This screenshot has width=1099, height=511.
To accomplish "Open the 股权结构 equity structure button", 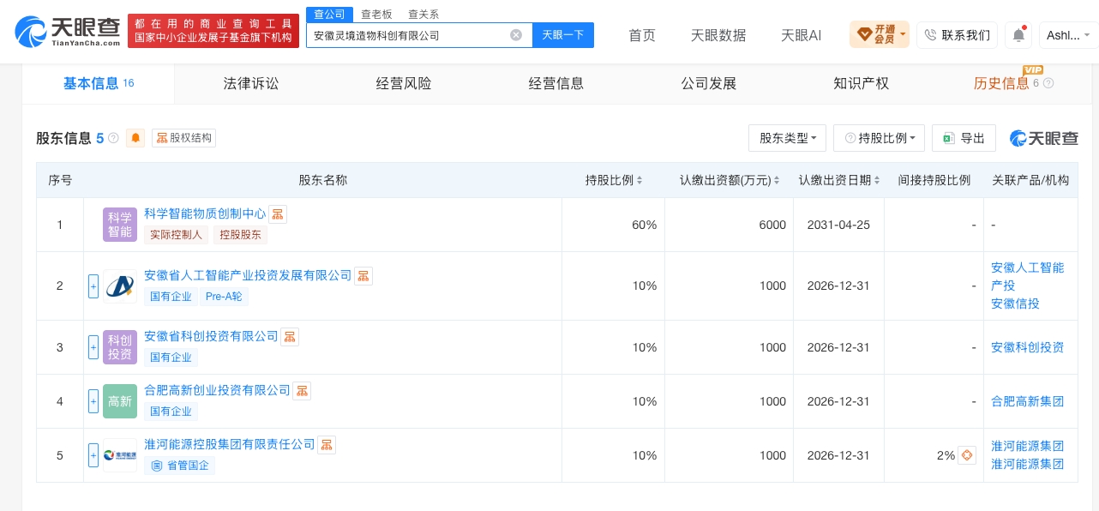I will click(183, 138).
